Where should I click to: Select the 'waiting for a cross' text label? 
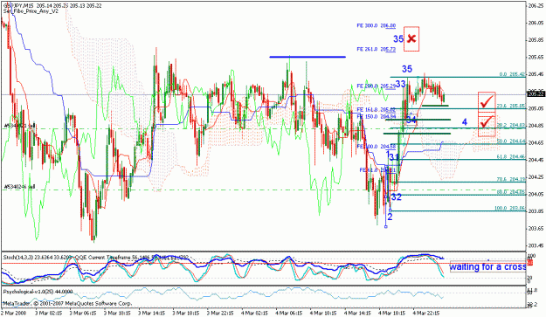tap(487, 267)
